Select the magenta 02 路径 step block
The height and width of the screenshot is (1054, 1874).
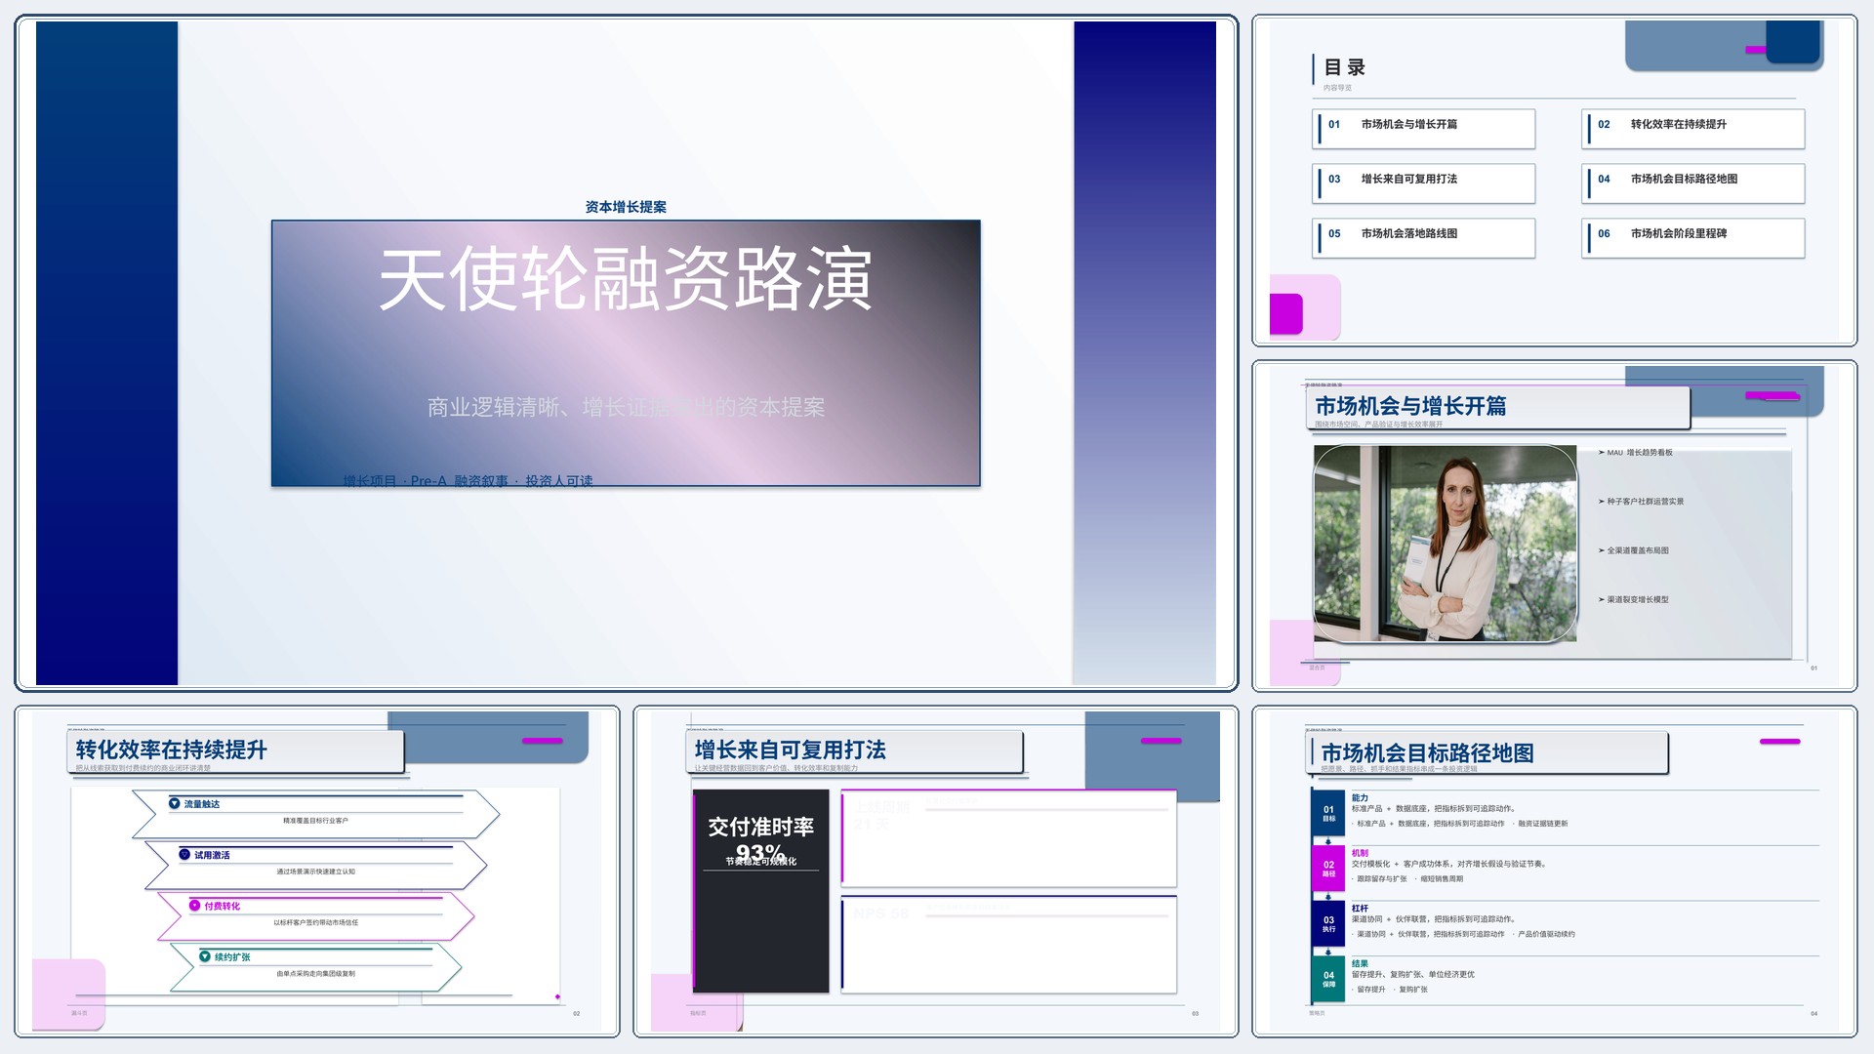[x=1328, y=869]
